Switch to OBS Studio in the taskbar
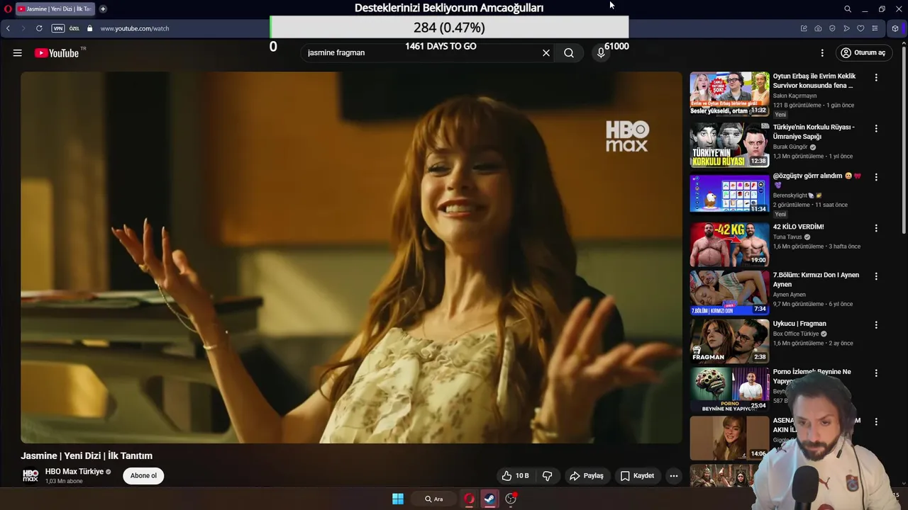908x510 pixels. pyautogui.click(x=510, y=499)
